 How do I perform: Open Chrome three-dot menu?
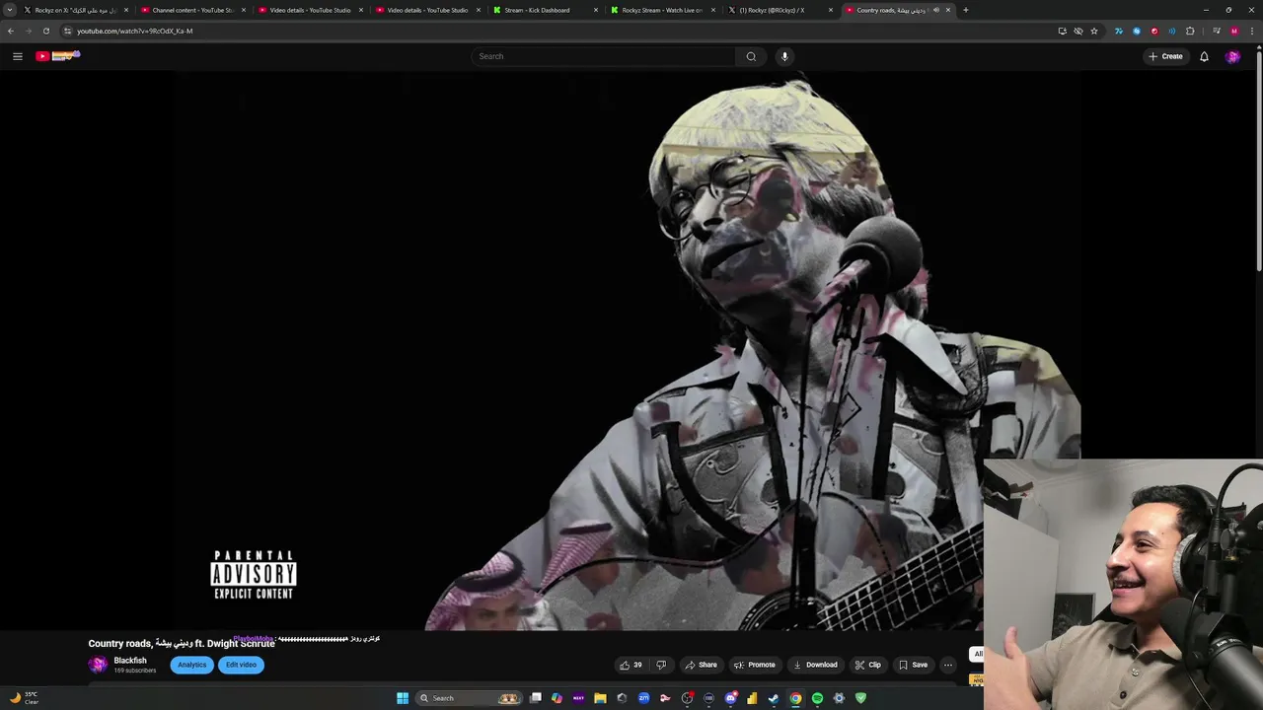pos(1251,31)
